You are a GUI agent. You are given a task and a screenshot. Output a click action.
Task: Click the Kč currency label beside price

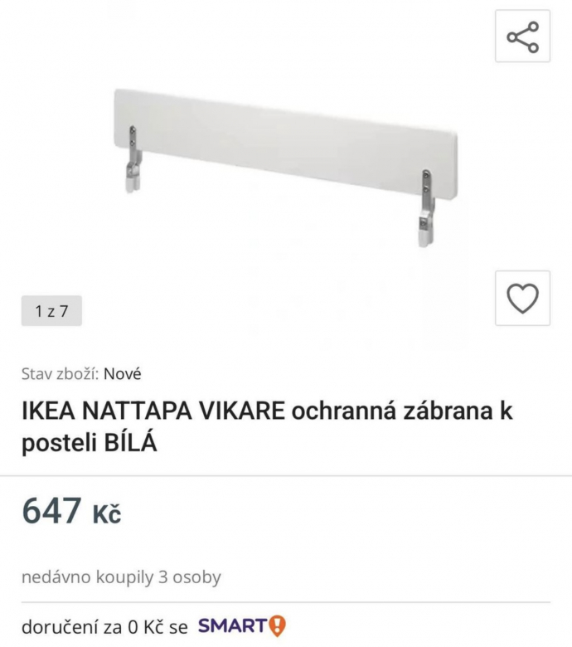tap(107, 514)
